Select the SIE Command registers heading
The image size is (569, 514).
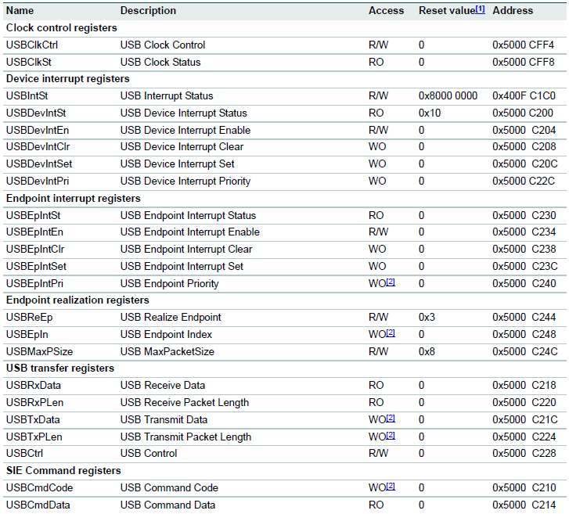tap(63, 471)
